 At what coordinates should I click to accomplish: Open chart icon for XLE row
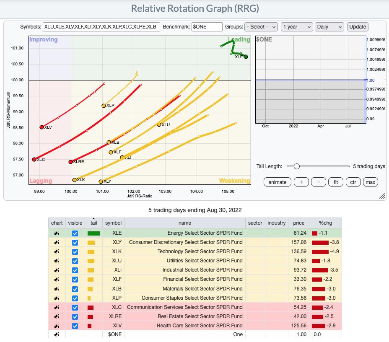[57, 233]
